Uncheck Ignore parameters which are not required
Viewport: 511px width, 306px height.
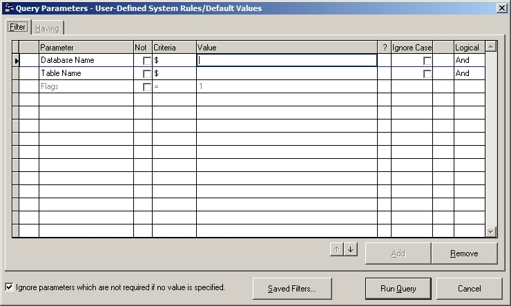9,287
